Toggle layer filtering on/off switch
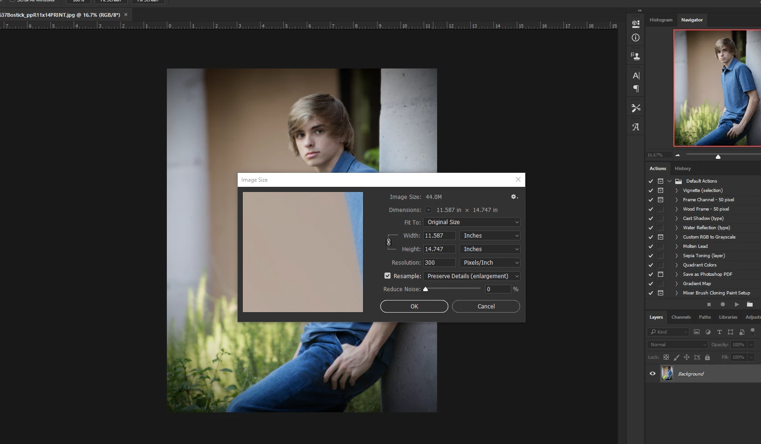This screenshot has width=761, height=444. pos(753,331)
